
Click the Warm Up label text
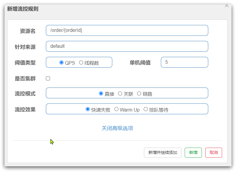(129, 110)
